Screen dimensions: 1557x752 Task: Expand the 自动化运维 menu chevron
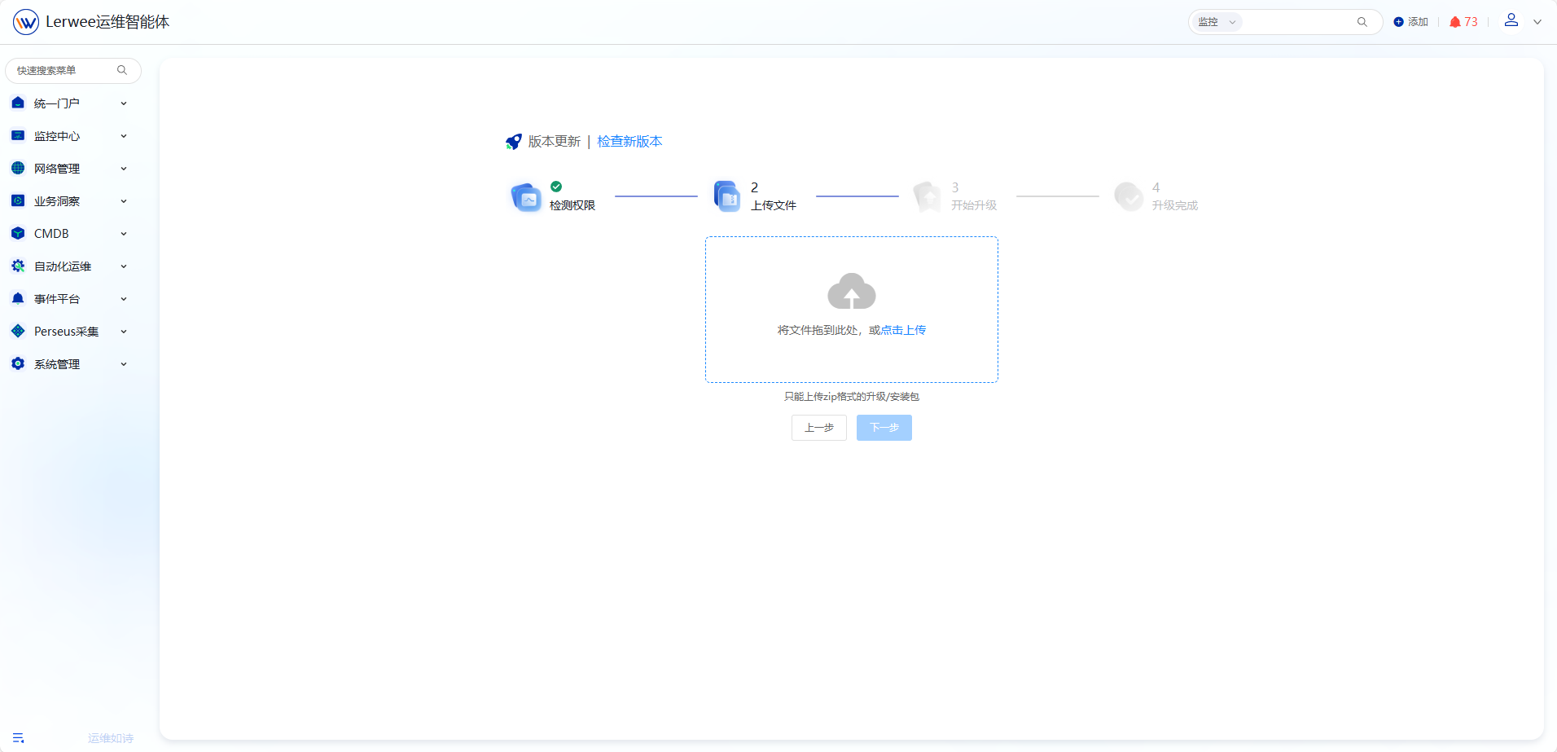(x=124, y=266)
